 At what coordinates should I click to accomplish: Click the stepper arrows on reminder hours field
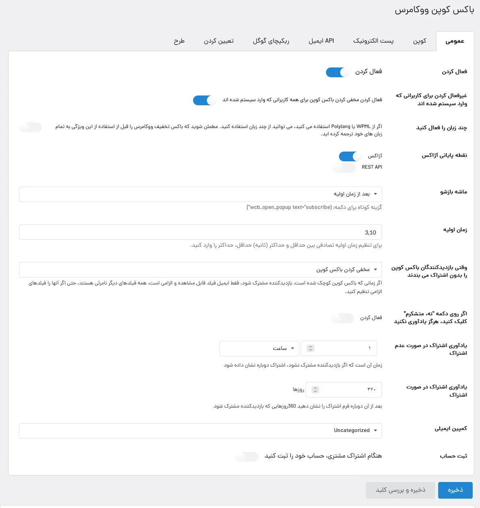[311, 348]
